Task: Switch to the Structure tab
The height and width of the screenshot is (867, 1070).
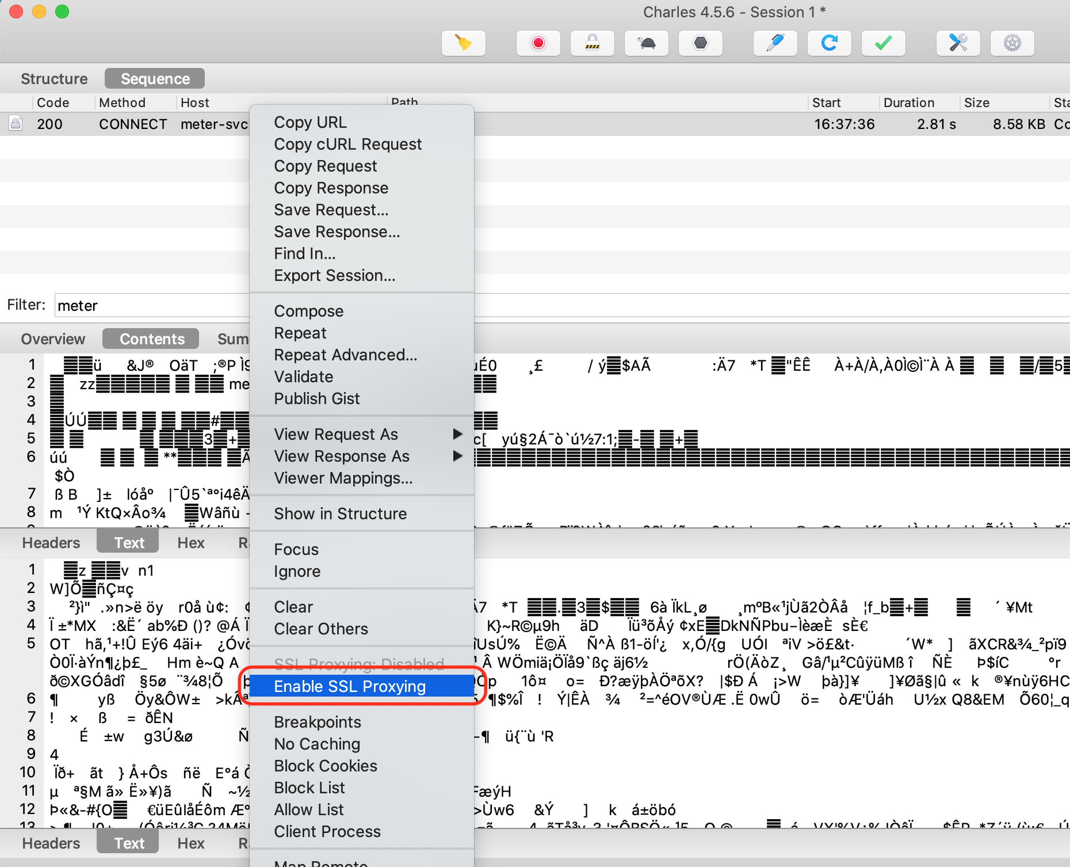Action: [x=54, y=78]
